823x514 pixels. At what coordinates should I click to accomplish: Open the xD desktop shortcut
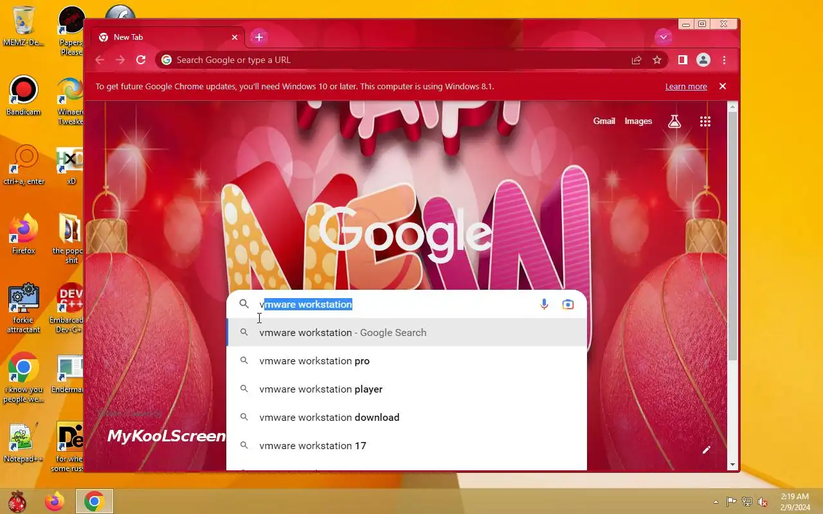pos(70,166)
